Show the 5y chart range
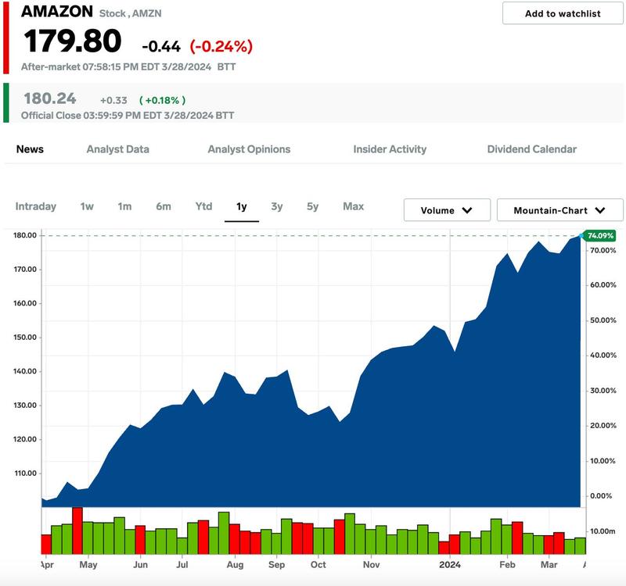Screen dimensions: 626x586 [x=312, y=206]
